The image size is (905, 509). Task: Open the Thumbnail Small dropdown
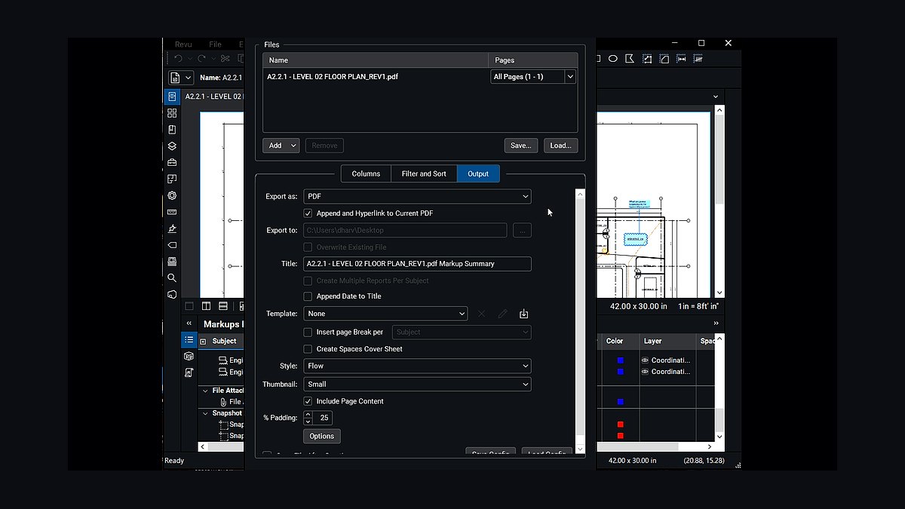(x=417, y=384)
